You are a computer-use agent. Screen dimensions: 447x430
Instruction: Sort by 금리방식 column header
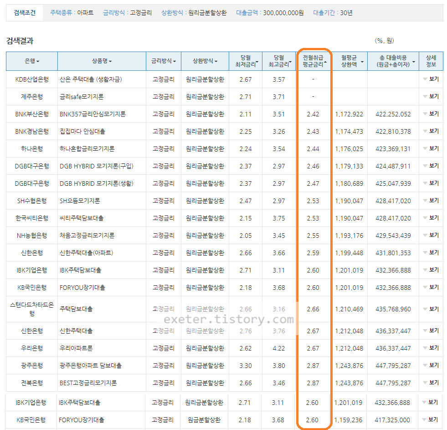(x=163, y=61)
